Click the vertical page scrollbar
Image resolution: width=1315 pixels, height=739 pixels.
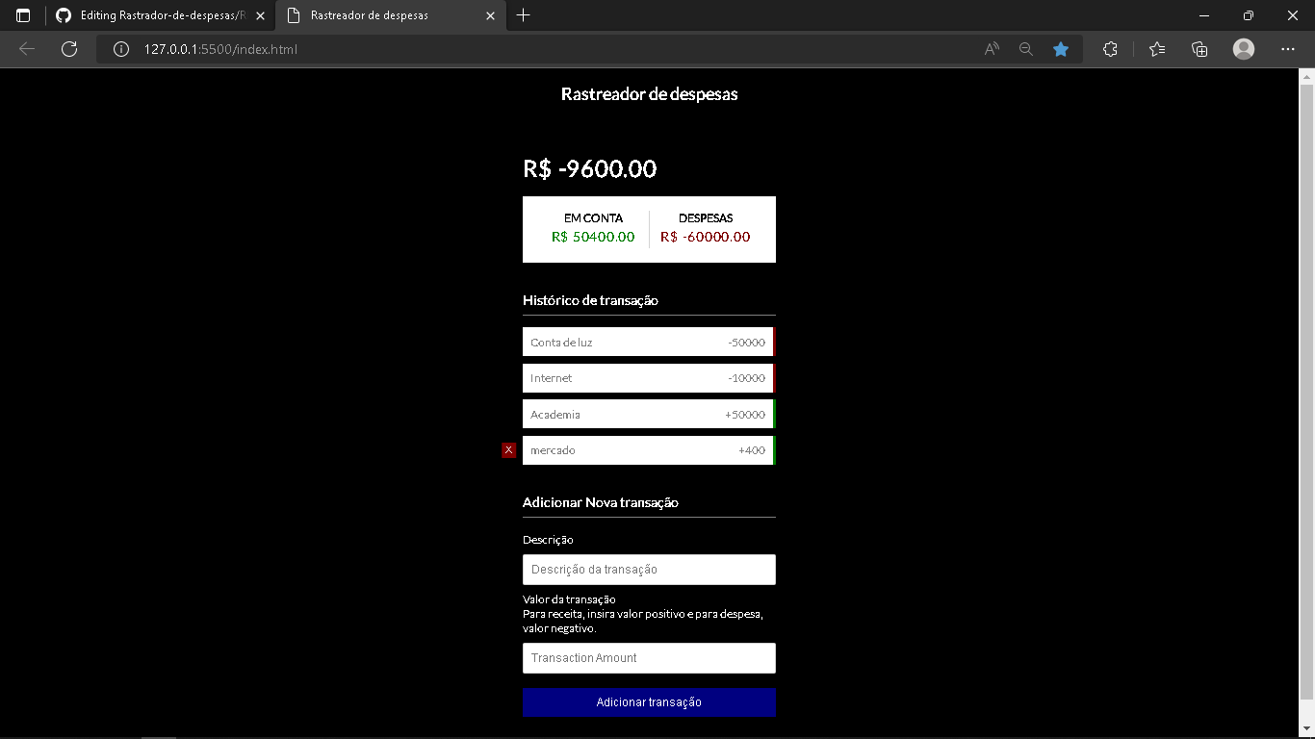1307,289
